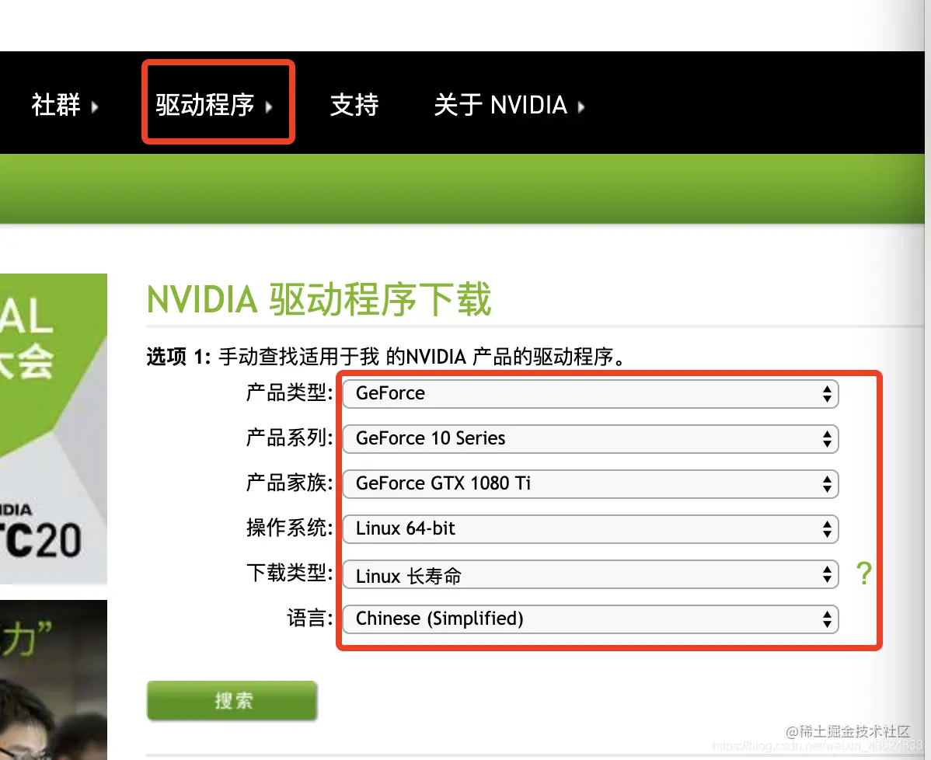This screenshot has height=760, width=931.
Task: Click the 产品家族 label
Action: 290,483
